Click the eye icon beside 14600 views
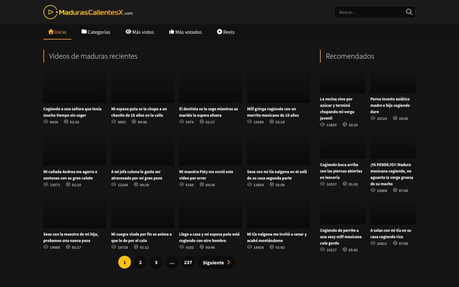Image resolution: width=459 pixels, height=287 pixels. [46, 247]
